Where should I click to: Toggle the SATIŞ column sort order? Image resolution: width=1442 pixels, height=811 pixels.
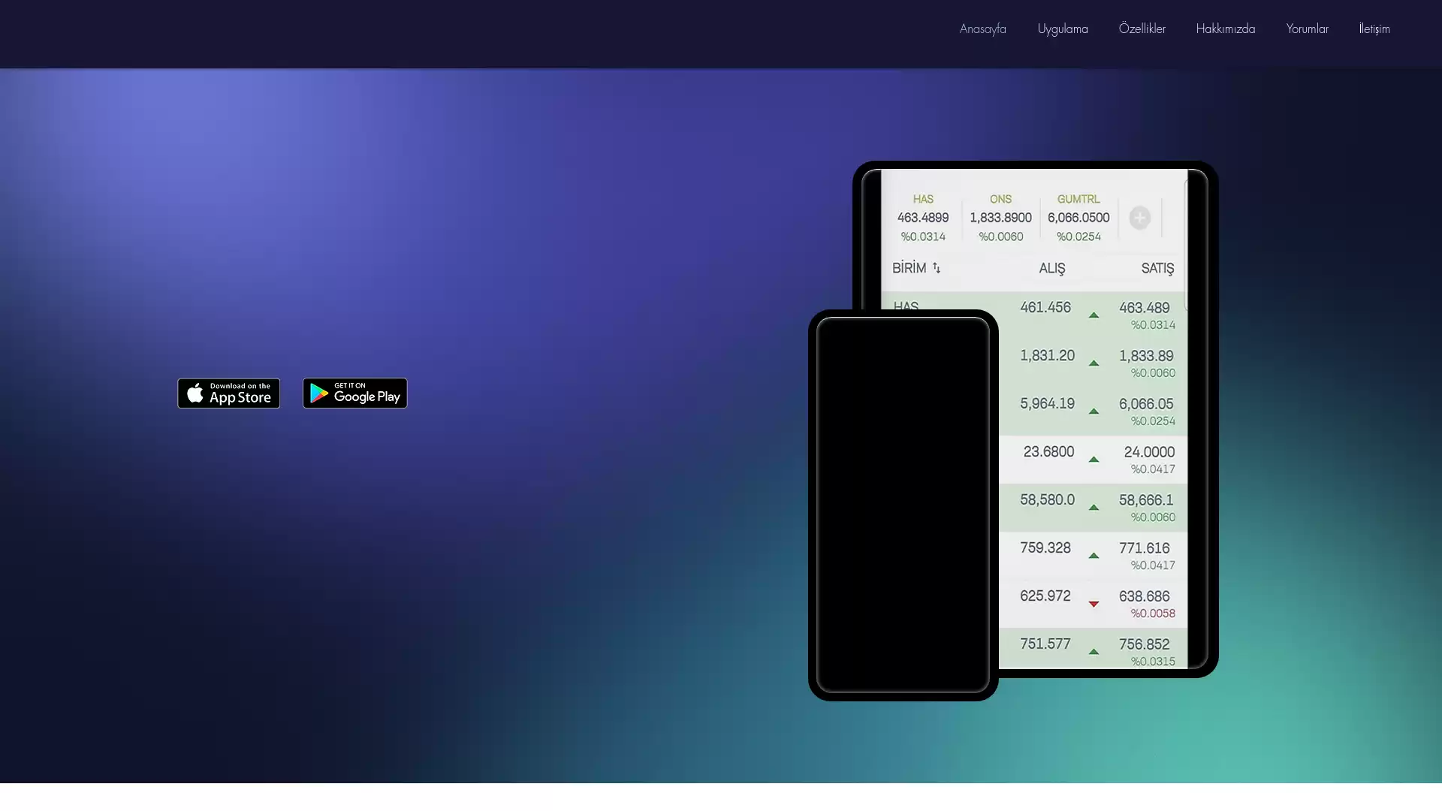pos(1158,268)
